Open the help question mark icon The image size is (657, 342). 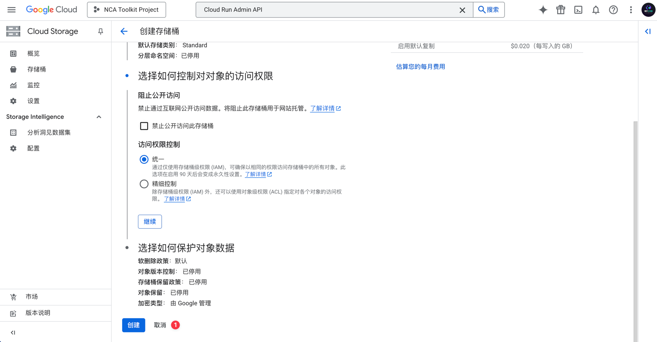613,9
